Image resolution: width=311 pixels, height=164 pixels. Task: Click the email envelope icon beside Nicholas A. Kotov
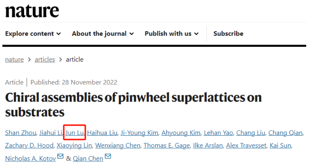(60, 156)
